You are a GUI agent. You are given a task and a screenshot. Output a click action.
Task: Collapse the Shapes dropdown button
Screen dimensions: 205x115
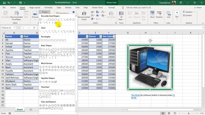pyautogui.click(x=45, y=12)
